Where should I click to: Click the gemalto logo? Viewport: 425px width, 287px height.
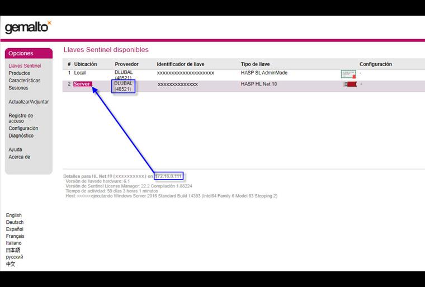click(28, 27)
